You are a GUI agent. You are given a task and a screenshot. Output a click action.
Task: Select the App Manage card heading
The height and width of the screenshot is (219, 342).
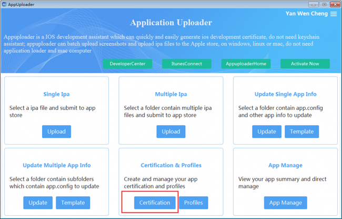[x=285, y=166]
